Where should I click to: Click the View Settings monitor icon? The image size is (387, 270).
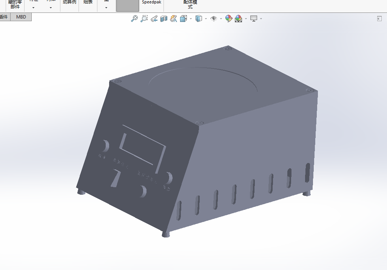tap(254, 19)
